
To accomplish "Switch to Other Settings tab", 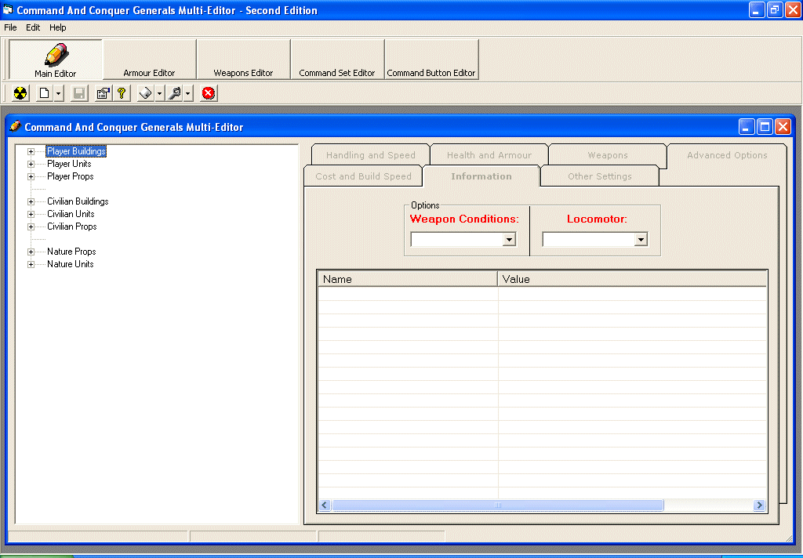I will point(600,176).
